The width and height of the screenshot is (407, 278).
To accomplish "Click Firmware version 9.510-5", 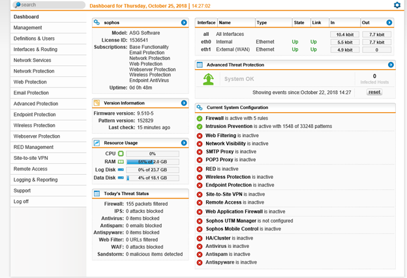I will click(123, 114).
